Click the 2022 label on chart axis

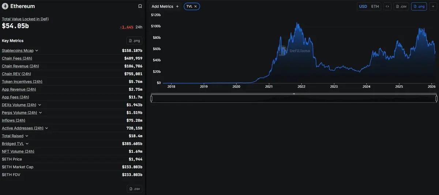coord(301,87)
